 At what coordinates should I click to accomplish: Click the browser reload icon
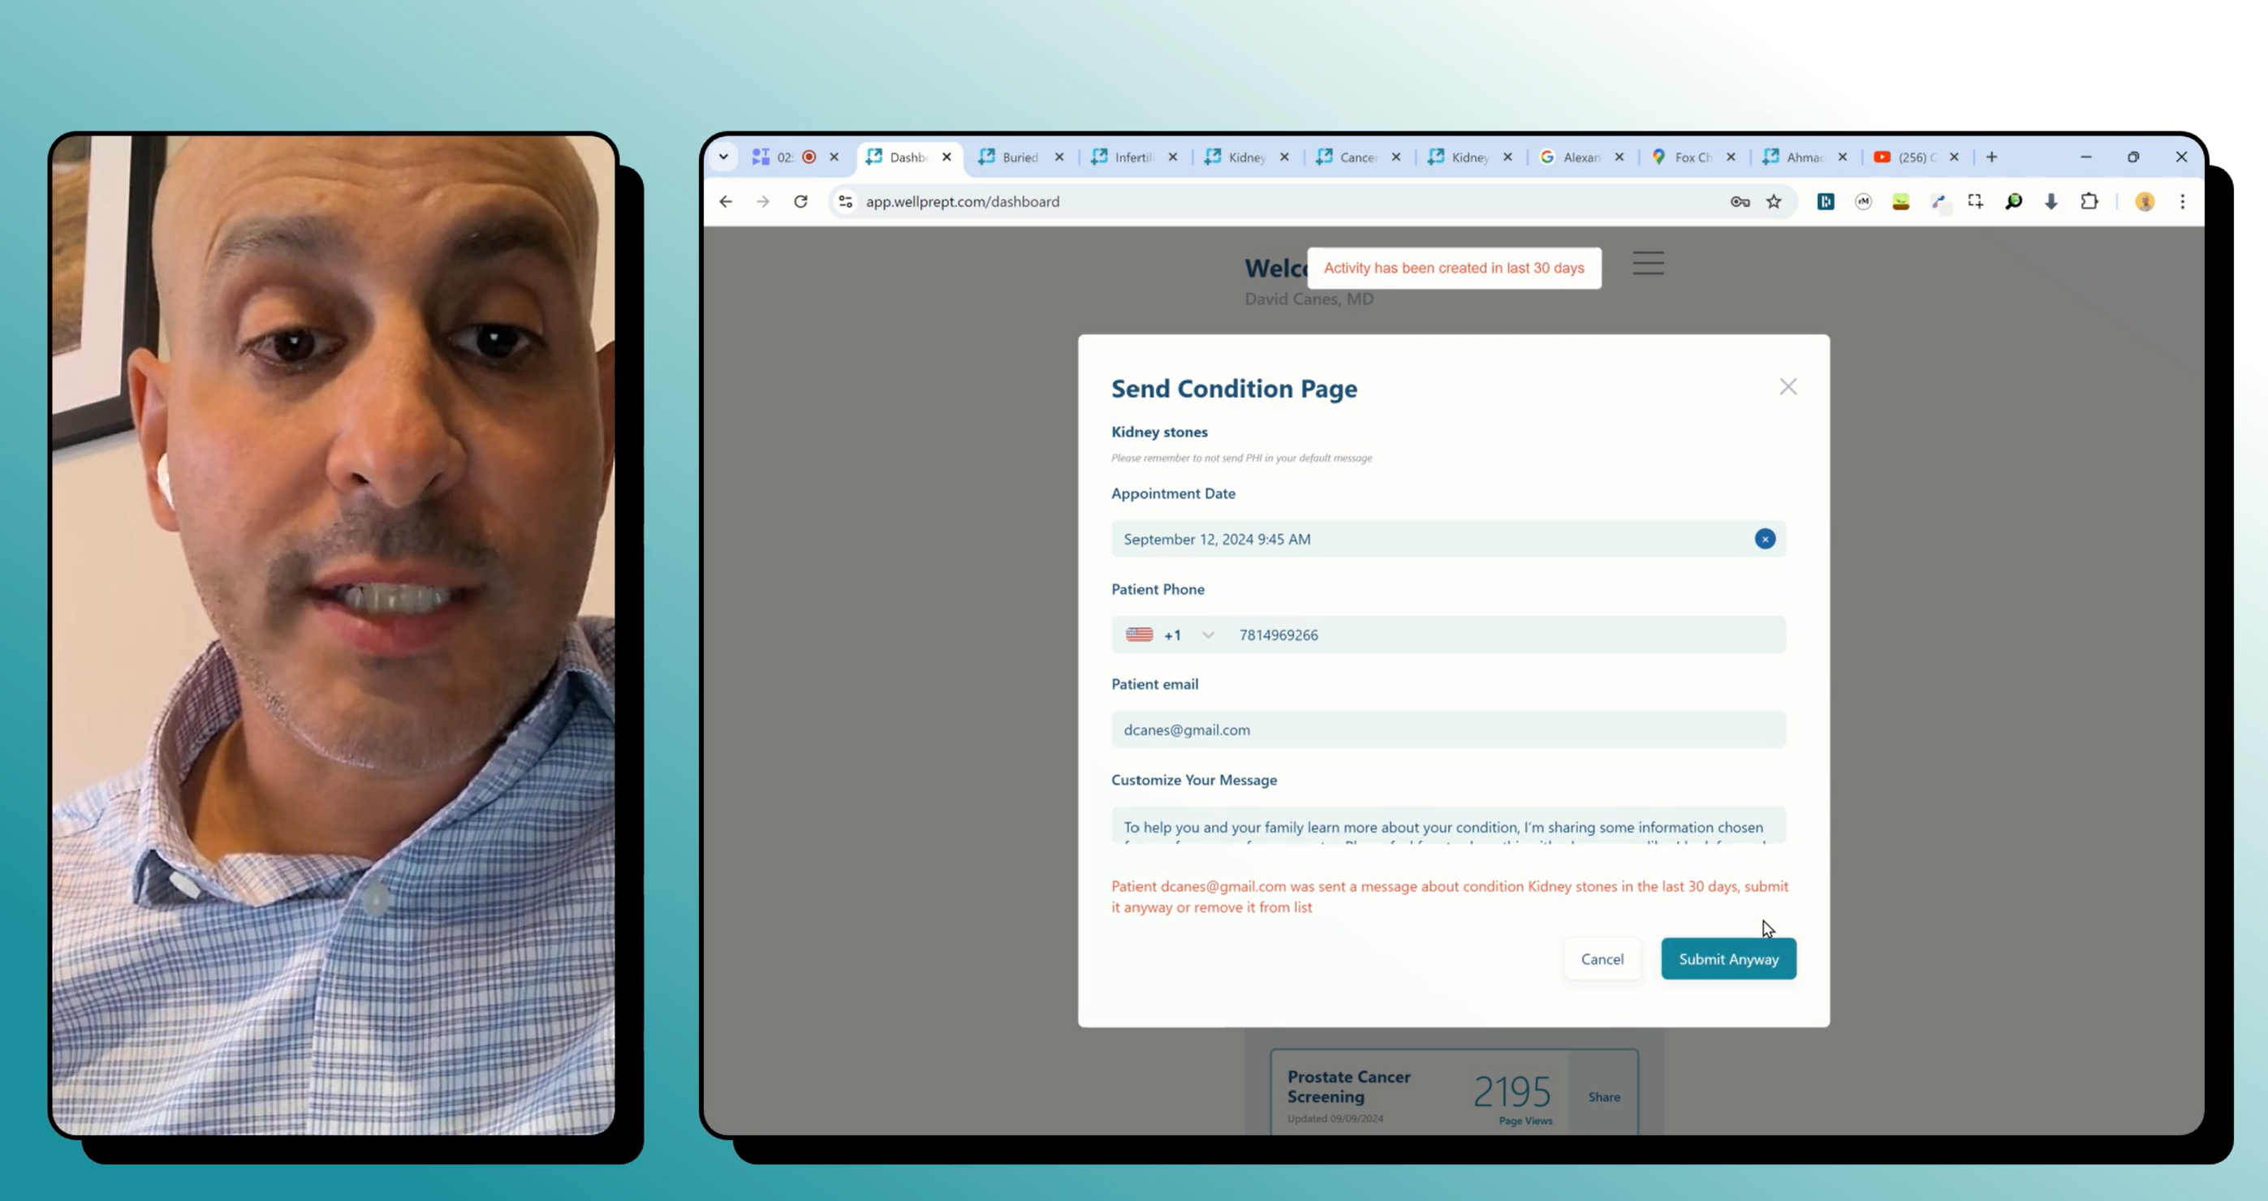[x=800, y=201]
